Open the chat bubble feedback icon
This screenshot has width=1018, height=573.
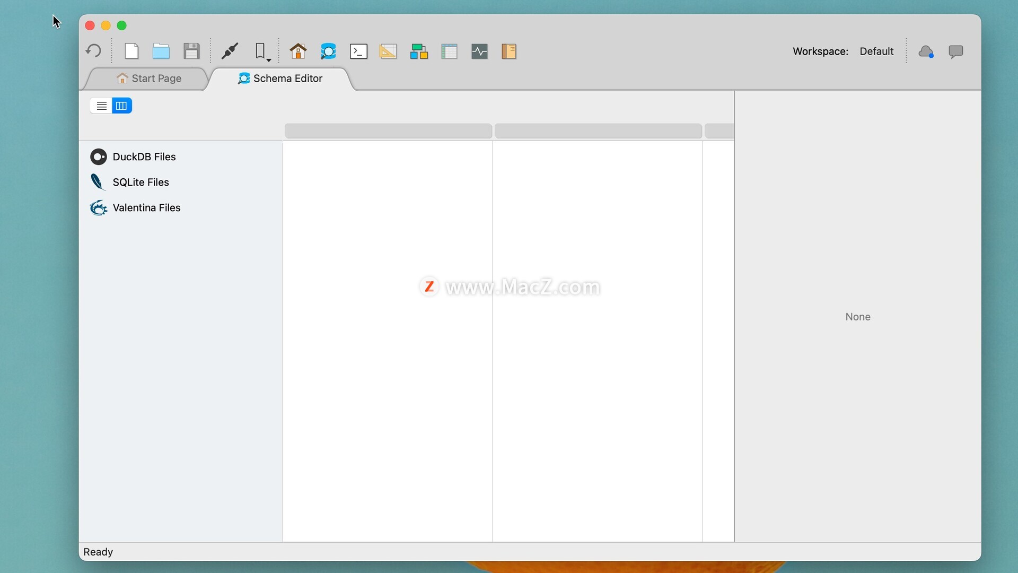(956, 51)
